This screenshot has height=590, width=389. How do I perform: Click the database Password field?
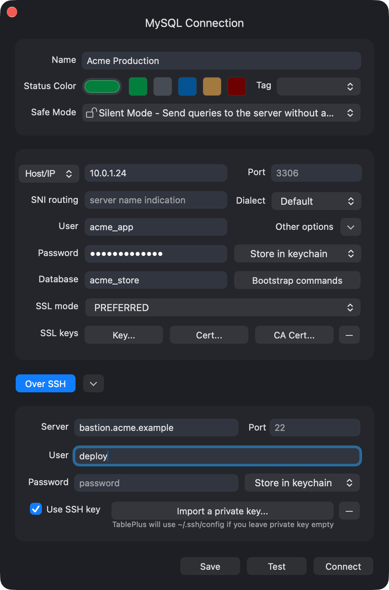point(156,254)
